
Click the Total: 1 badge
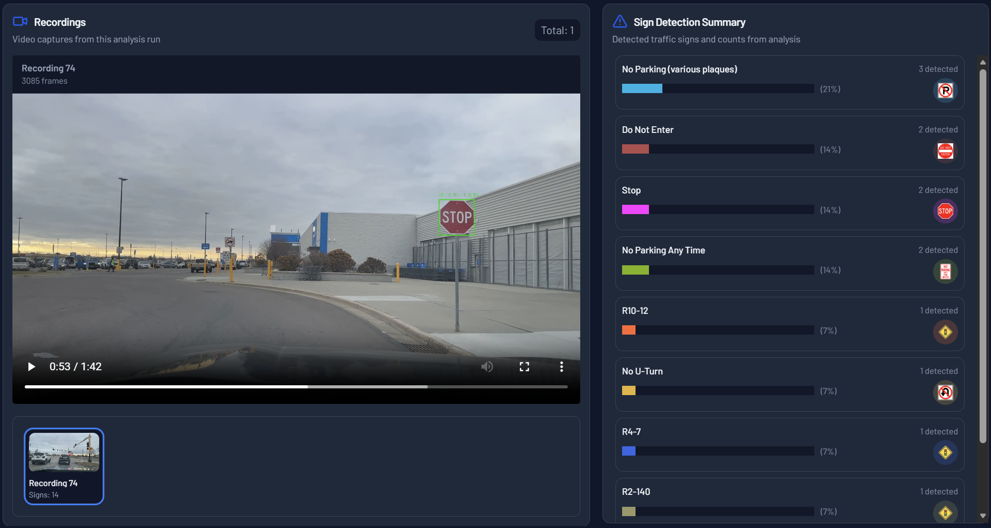tap(557, 31)
